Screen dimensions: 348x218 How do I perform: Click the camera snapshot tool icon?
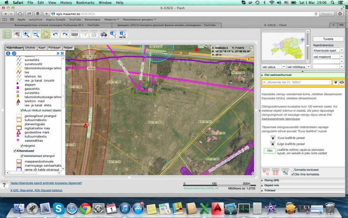(104, 34)
